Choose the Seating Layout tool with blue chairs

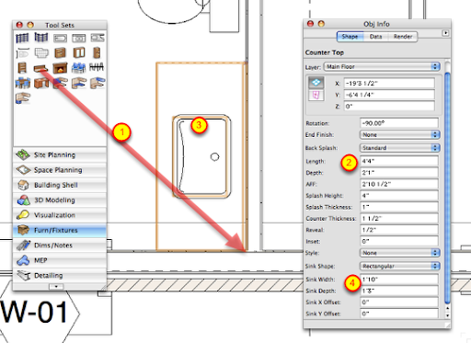coord(78,68)
